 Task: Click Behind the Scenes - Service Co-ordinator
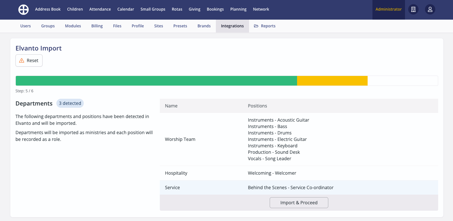point(291,188)
